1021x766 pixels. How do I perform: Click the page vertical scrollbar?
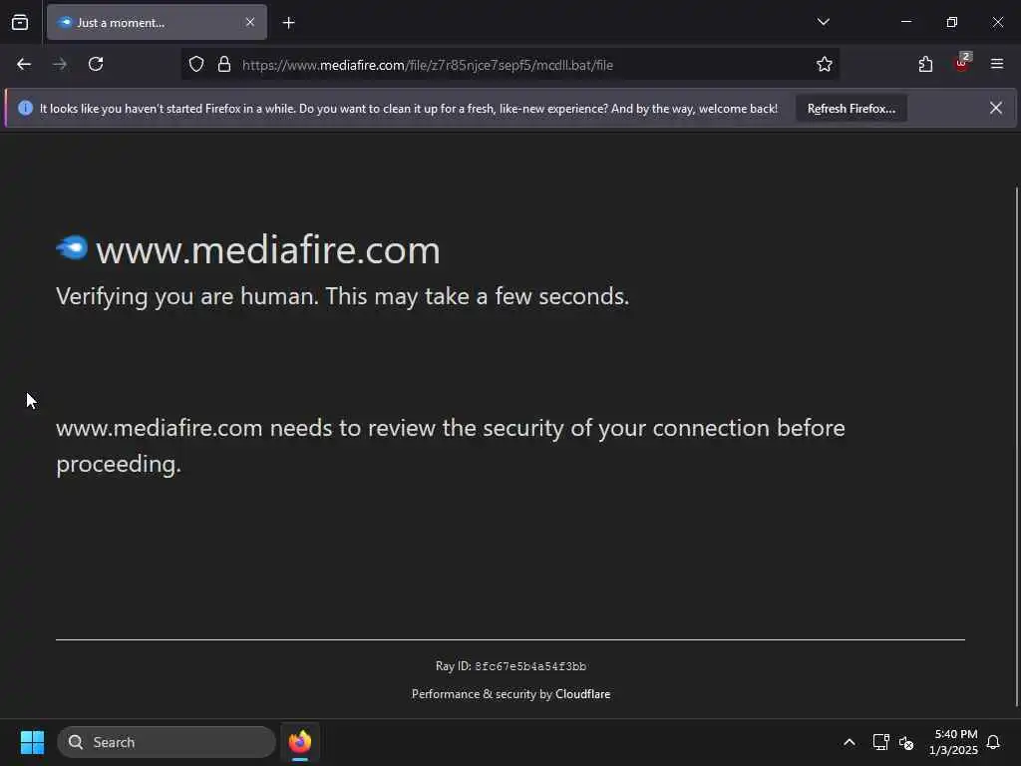[x=1016, y=447]
